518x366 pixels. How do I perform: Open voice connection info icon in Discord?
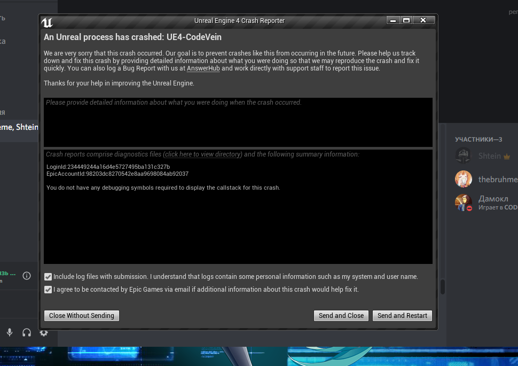(27, 276)
